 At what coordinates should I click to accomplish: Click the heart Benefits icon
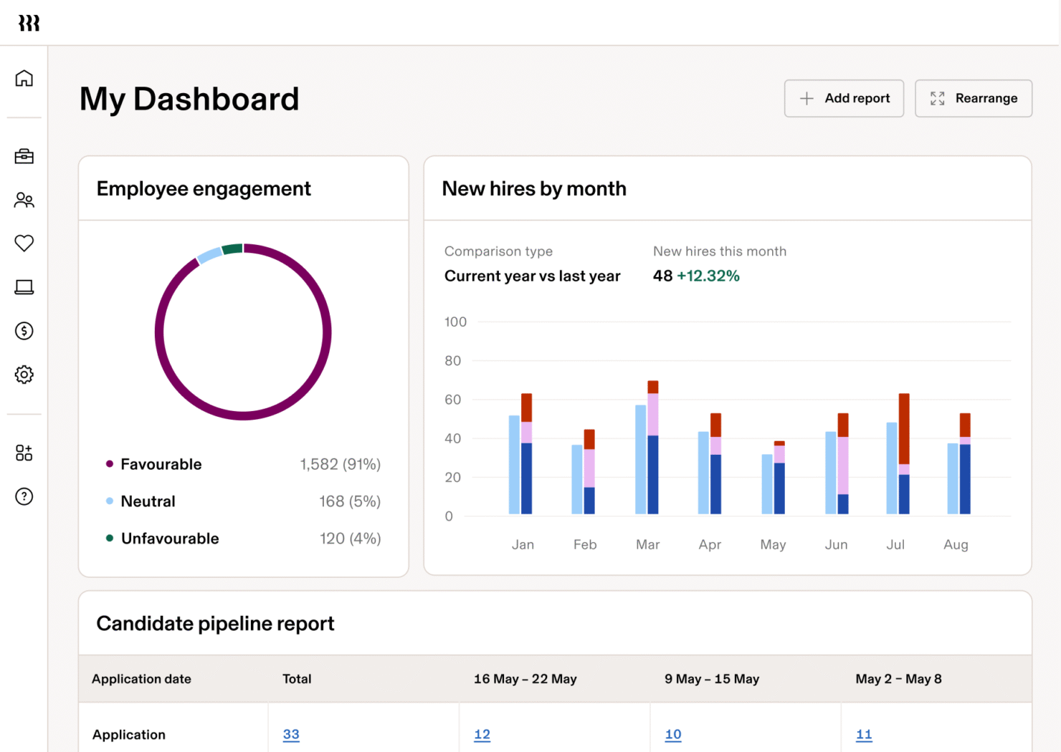[24, 244]
